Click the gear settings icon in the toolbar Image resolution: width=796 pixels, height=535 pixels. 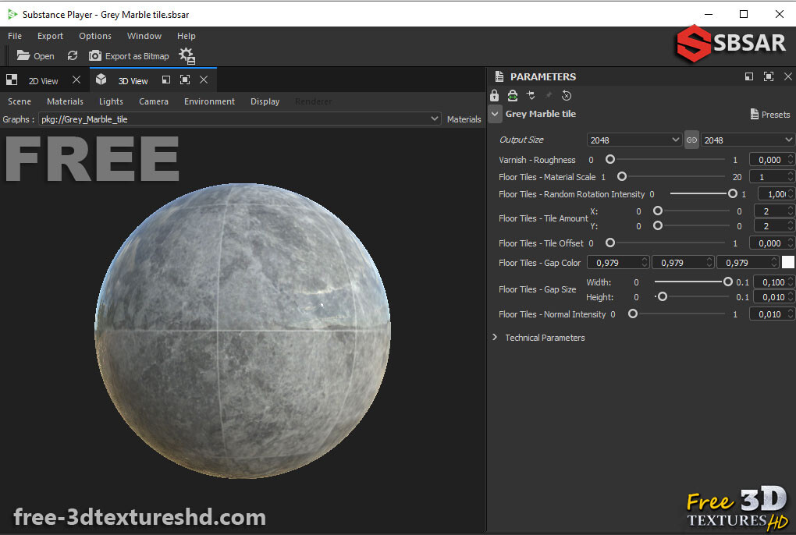pos(185,55)
